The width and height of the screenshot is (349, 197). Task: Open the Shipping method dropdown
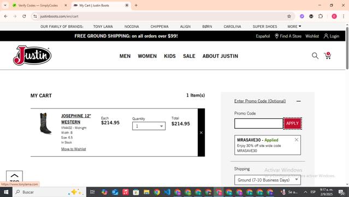[267, 180]
